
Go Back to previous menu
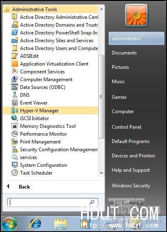coord(25,187)
